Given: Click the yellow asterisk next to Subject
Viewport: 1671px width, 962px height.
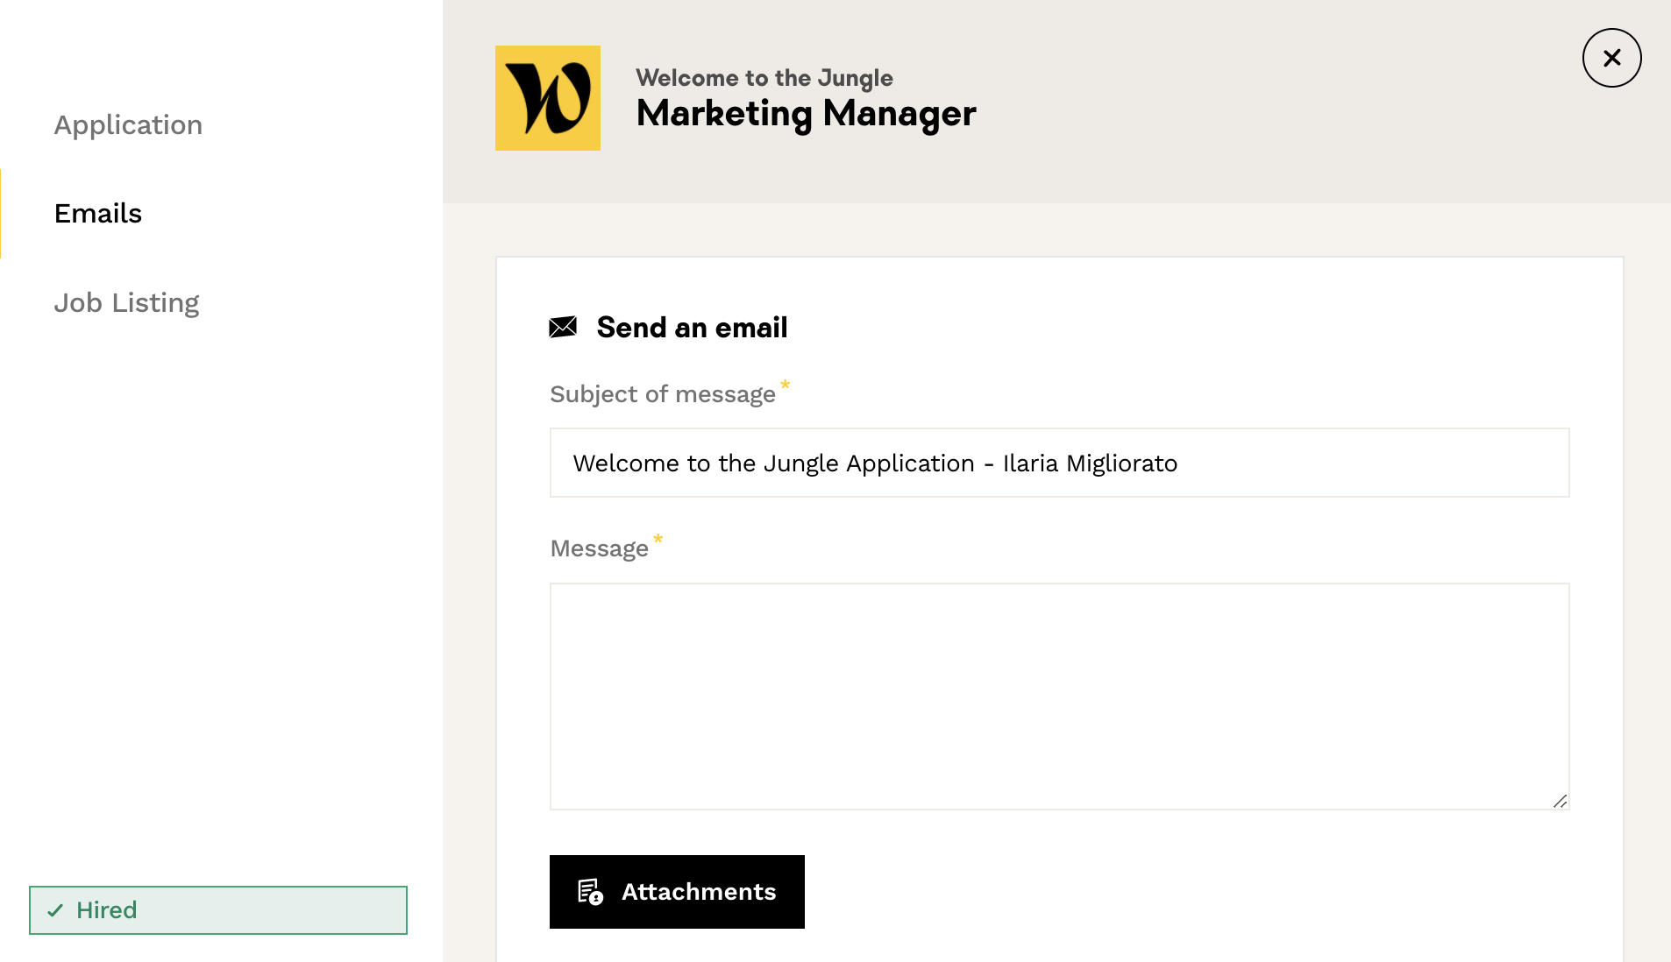Looking at the screenshot, I should (x=786, y=385).
